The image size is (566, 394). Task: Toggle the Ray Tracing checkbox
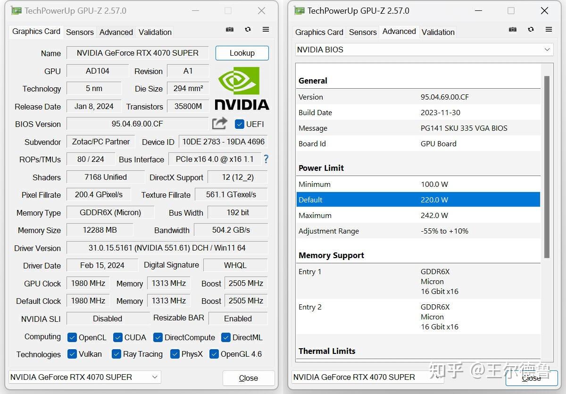point(117,354)
